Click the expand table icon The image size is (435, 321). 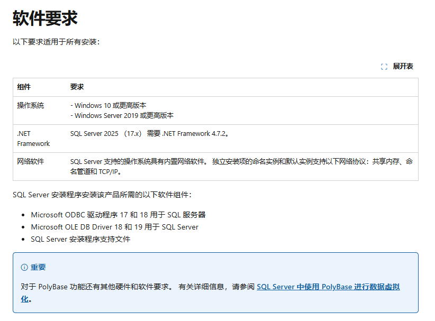click(384, 67)
